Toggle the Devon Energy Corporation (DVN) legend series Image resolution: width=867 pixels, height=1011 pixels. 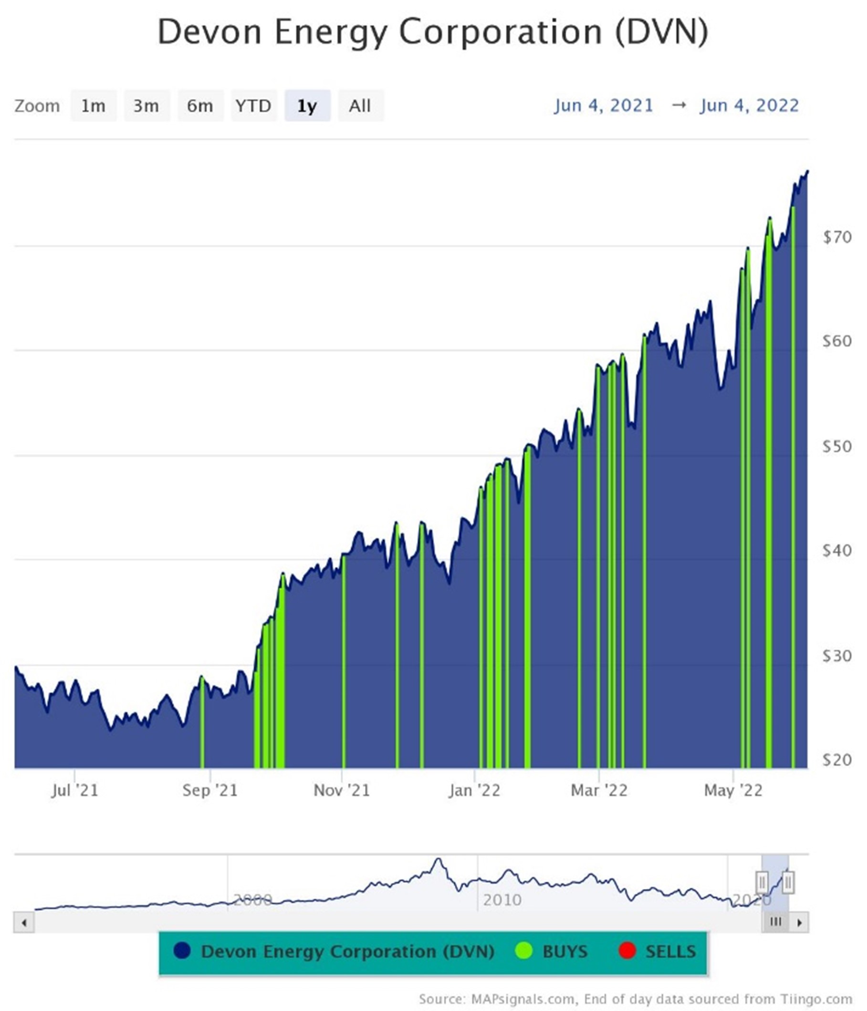click(x=334, y=951)
